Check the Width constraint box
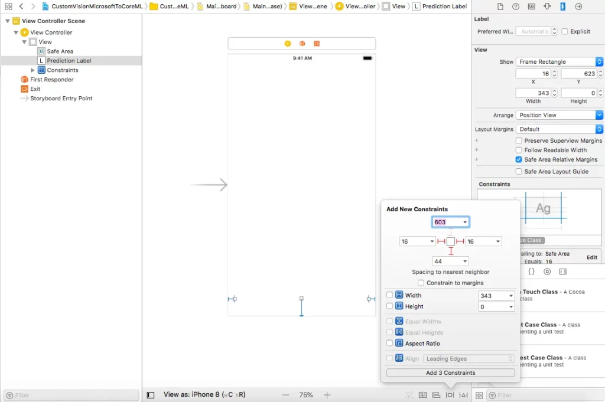 pyautogui.click(x=390, y=295)
